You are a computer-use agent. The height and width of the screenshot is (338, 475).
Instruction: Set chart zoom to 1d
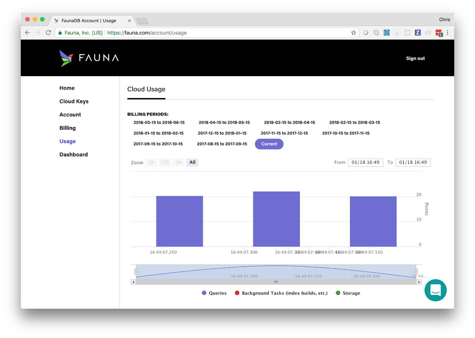(178, 163)
